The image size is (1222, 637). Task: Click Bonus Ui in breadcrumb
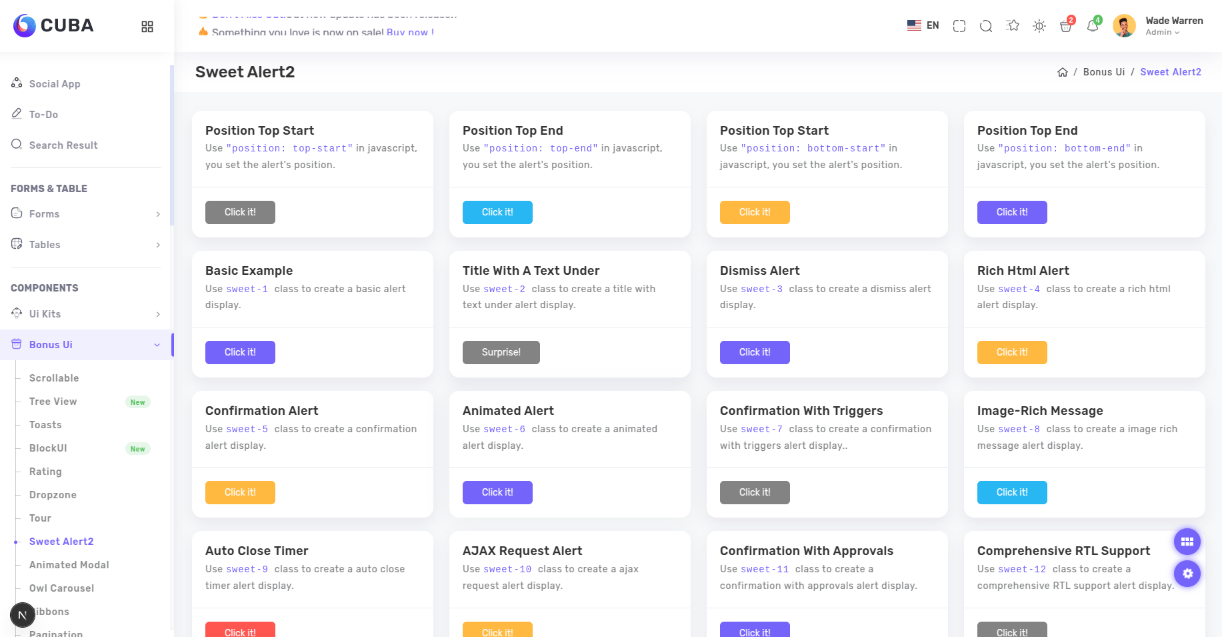tap(1104, 72)
